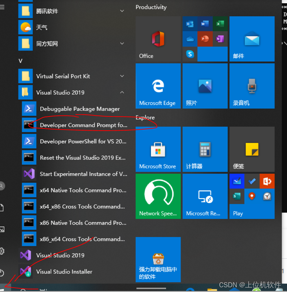
Task: Launch the Visual Studio 2019 application
Action: [x=73, y=255]
